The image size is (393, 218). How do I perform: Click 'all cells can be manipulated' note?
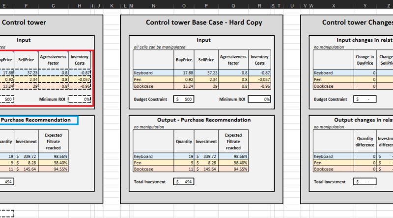pyautogui.click(x=160, y=47)
